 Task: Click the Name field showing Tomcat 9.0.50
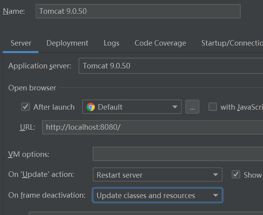138,11
